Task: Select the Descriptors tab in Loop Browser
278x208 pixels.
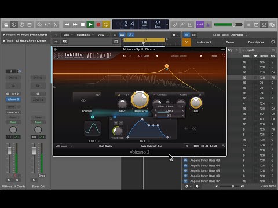Action: [x=256, y=42]
